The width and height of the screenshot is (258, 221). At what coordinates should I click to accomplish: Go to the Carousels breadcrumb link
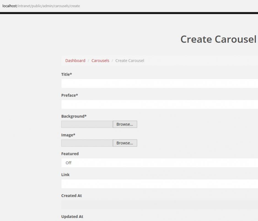100,61
